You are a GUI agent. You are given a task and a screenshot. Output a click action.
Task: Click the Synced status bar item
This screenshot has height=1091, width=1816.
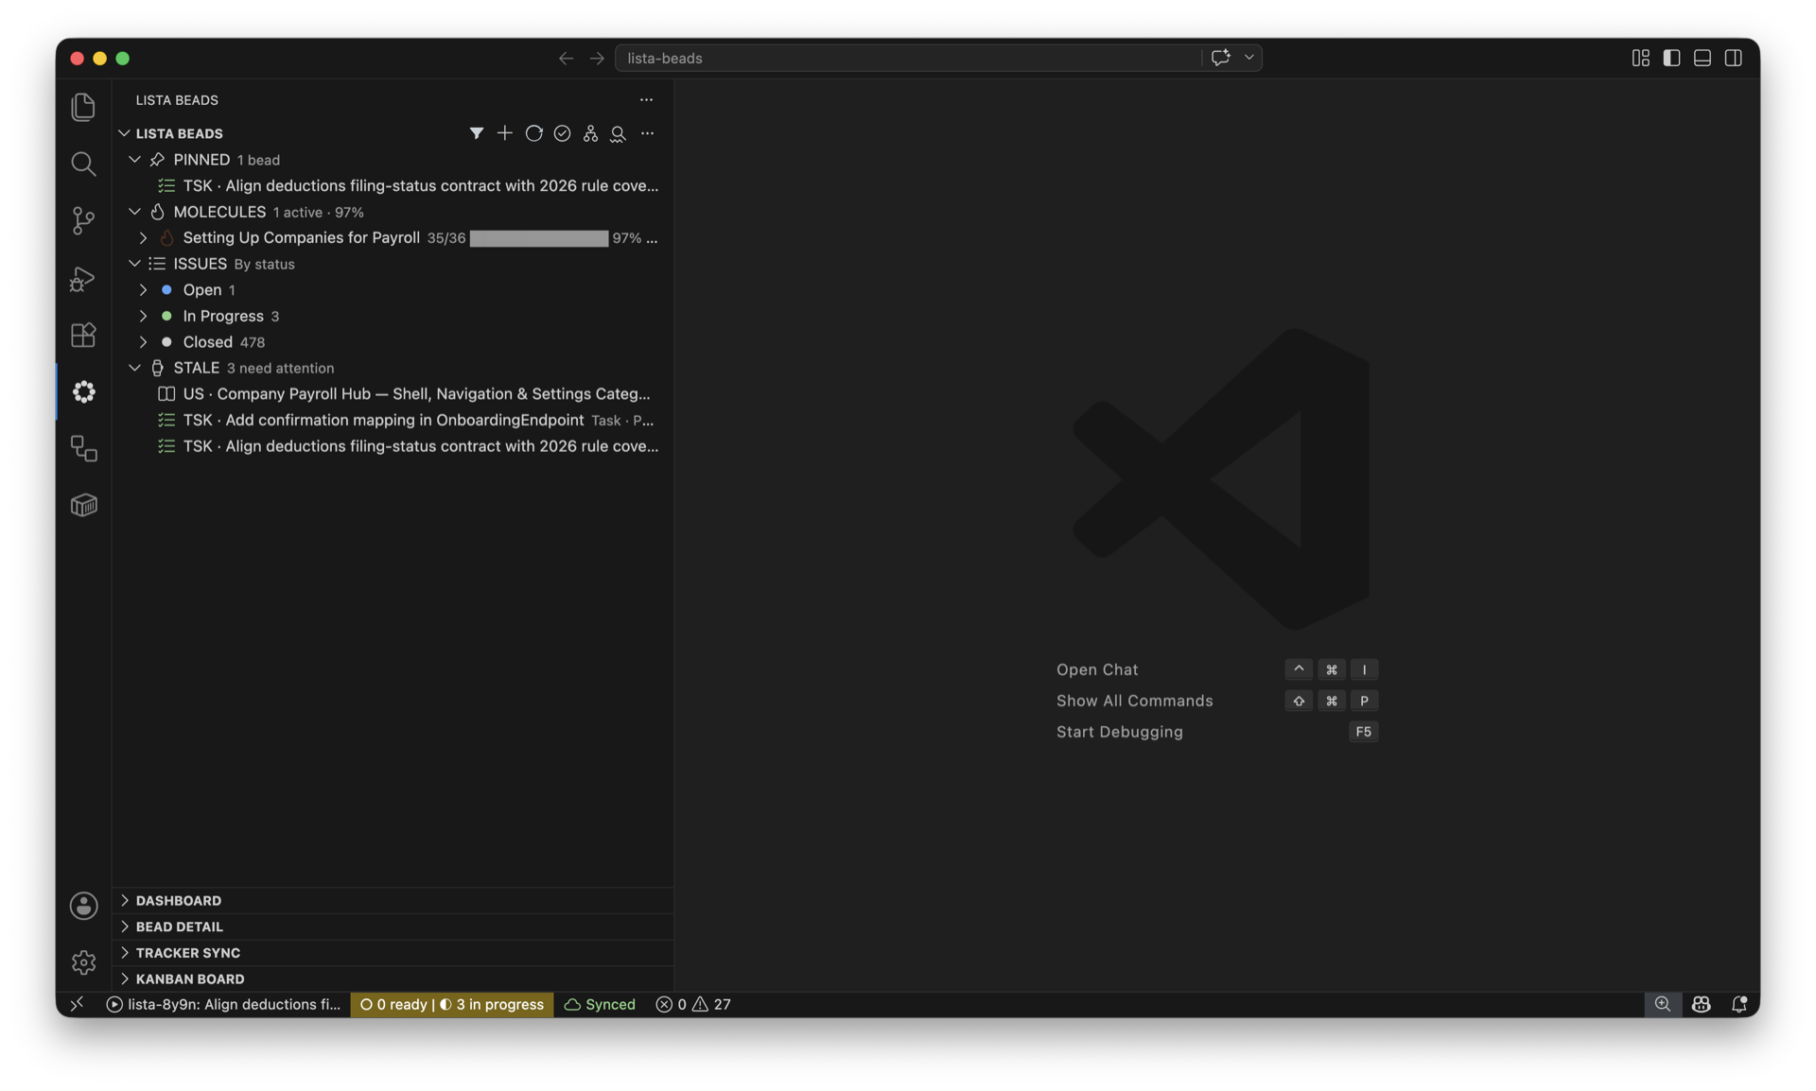(x=600, y=1004)
